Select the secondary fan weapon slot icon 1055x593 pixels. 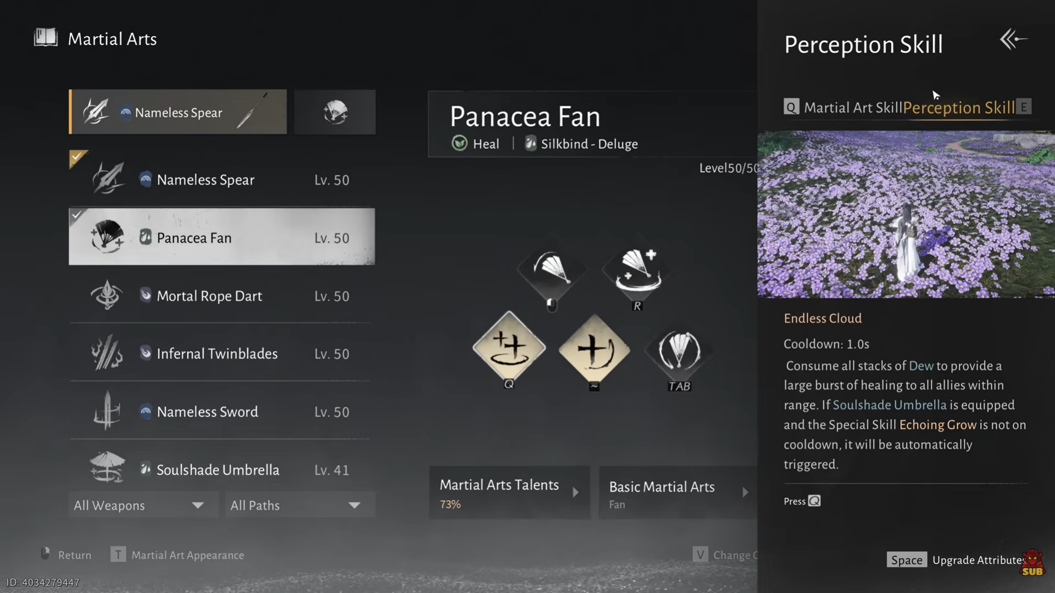point(335,112)
